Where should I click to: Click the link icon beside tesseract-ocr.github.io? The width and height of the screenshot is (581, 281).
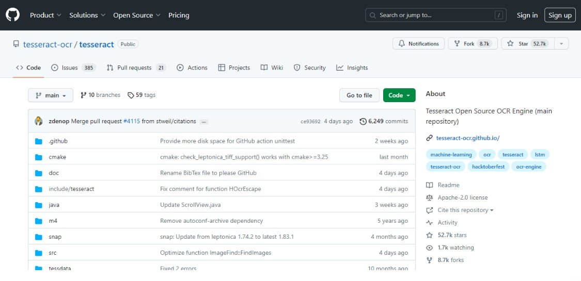(430, 138)
